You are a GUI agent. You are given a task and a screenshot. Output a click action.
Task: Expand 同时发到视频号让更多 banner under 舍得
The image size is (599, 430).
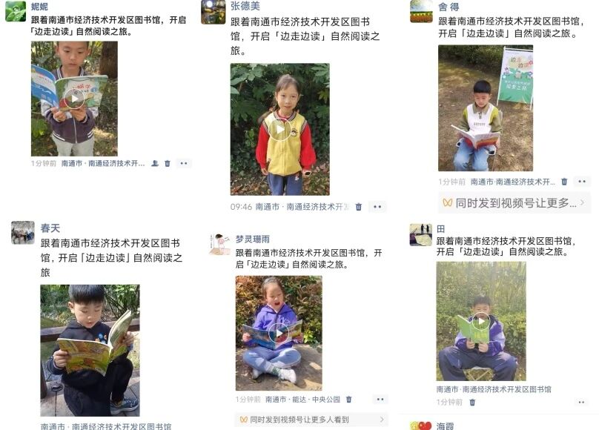pyautogui.click(x=514, y=203)
